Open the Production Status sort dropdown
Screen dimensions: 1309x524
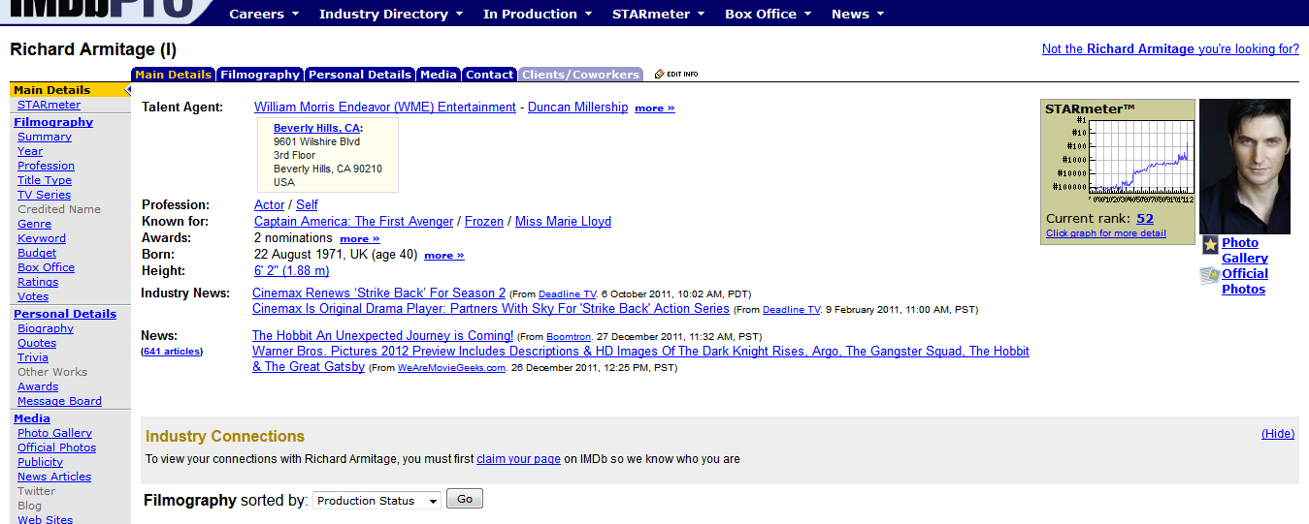(x=376, y=501)
